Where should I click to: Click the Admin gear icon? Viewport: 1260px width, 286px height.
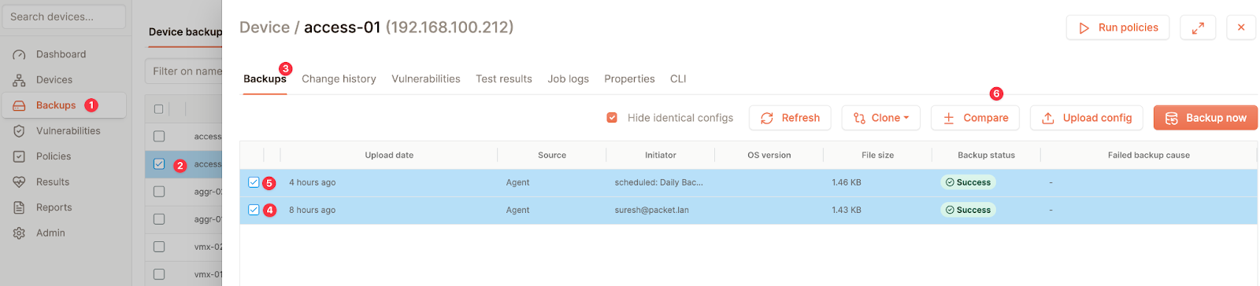tap(20, 233)
